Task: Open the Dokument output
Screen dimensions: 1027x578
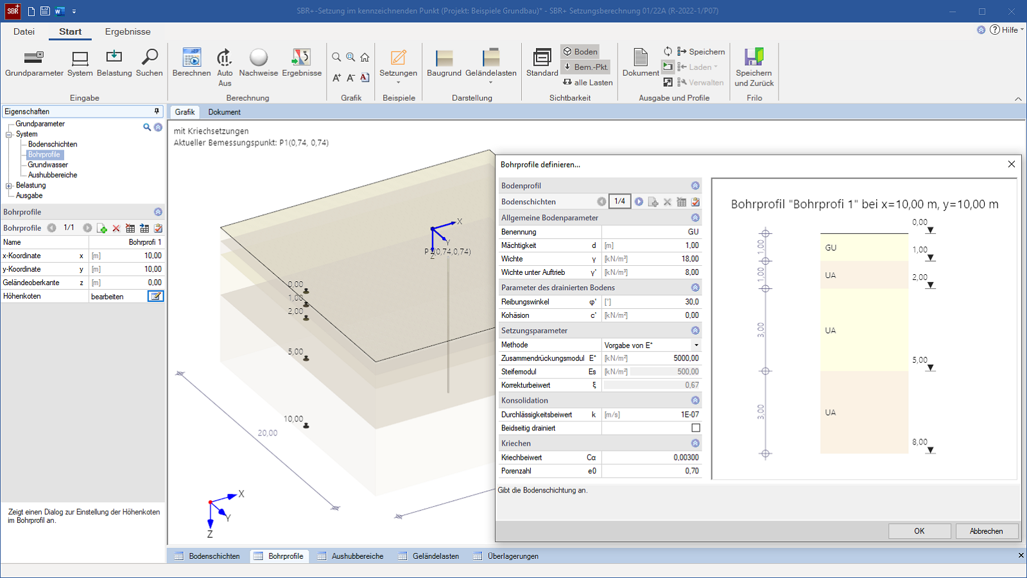Action: [x=641, y=63]
